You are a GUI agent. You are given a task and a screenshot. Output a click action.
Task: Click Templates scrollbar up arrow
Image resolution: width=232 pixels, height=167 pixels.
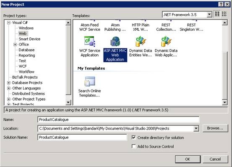(224, 23)
